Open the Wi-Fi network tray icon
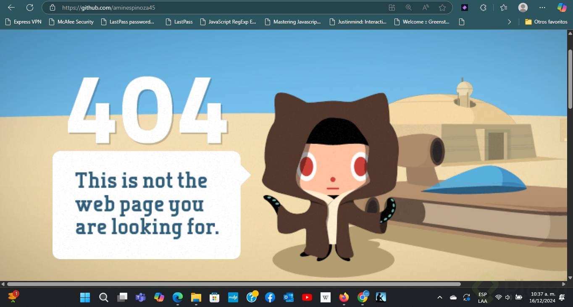The image size is (573, 307). [499, 297]
